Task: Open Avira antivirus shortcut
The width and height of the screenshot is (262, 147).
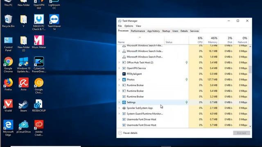Action: 24,84
